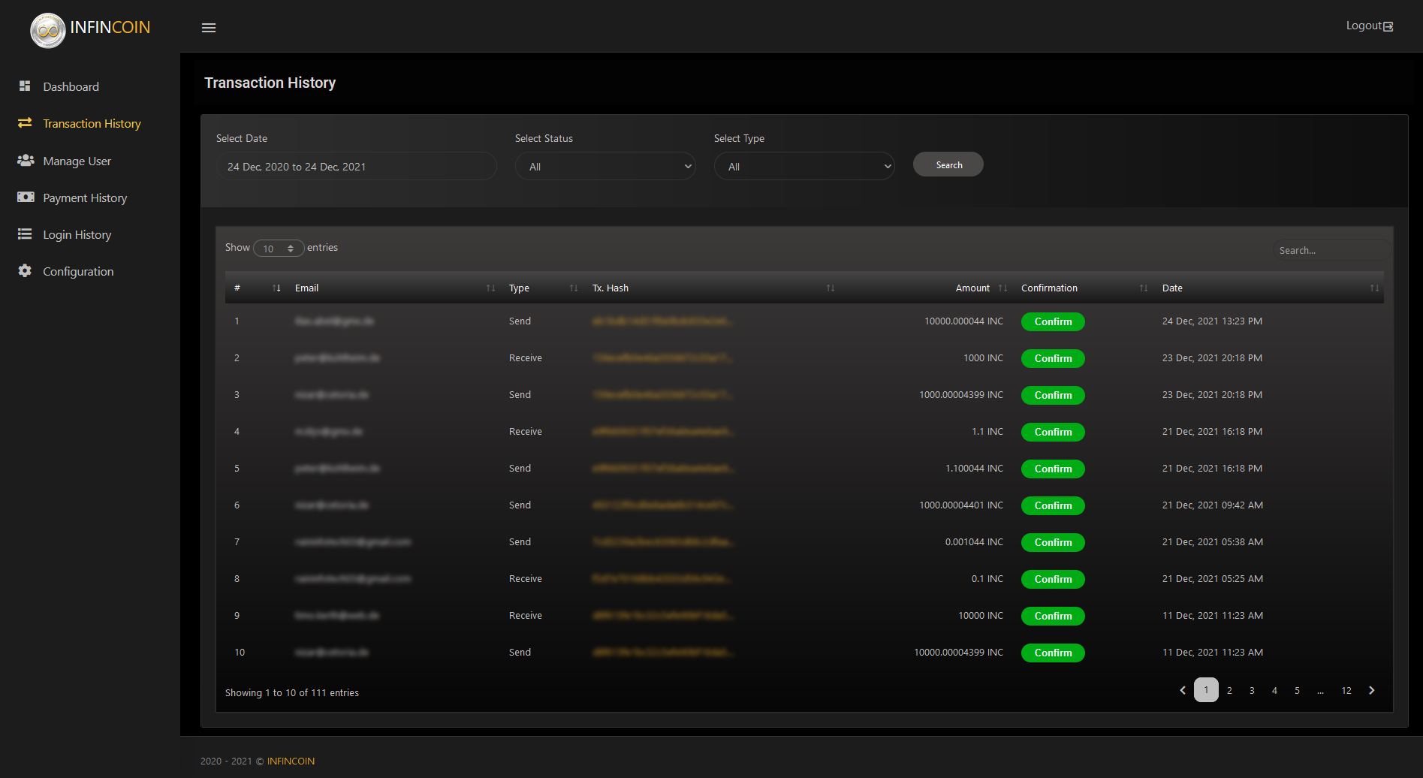Jump to page 12 of results
This screenshot has width=1423, height=778.
[1346, 690]
